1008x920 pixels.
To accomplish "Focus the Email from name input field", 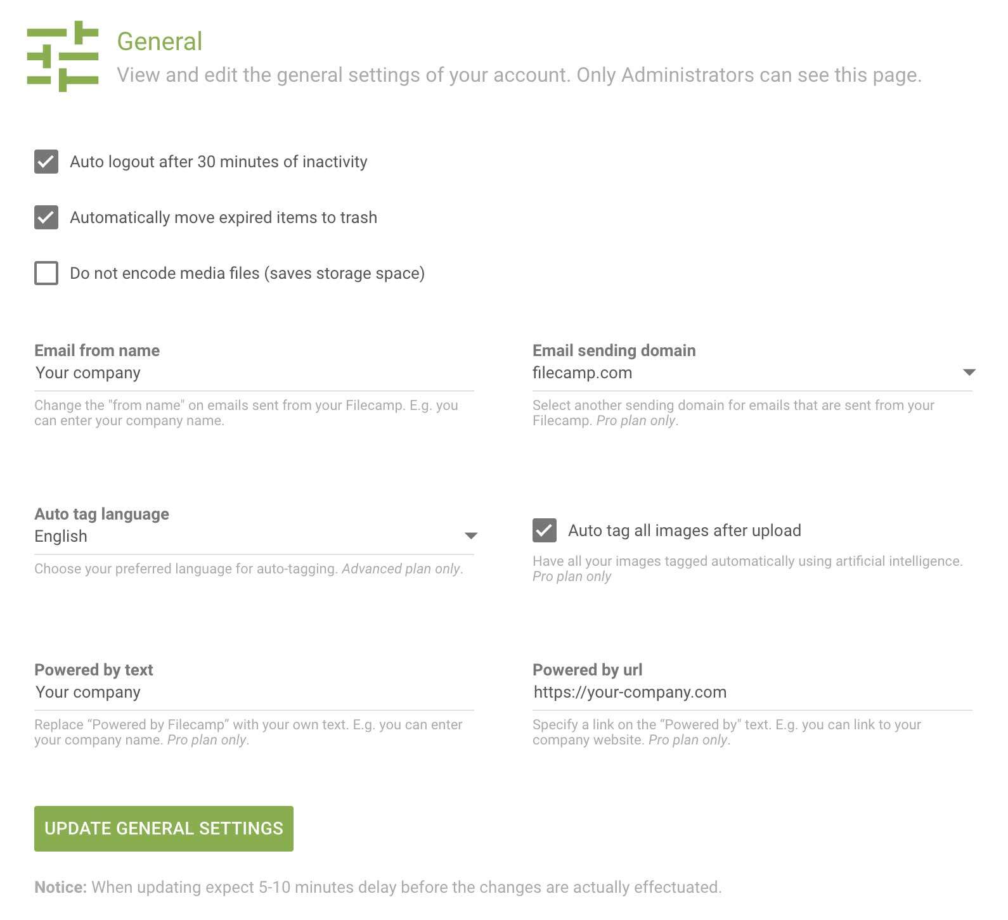I will click(x=254, y=373).
